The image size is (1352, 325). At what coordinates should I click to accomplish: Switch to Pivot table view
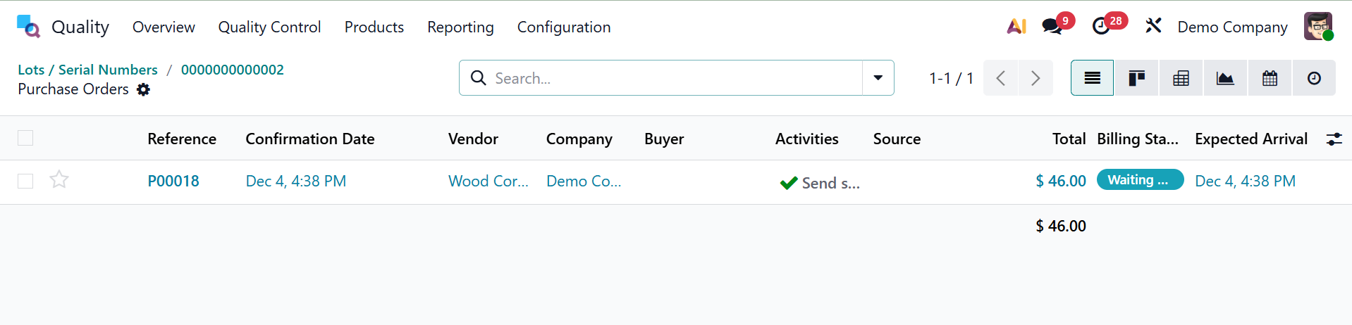1181,78
